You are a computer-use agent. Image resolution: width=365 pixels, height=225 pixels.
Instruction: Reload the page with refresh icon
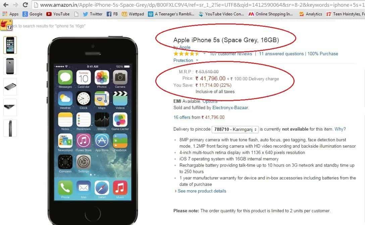tap(25, 5)
